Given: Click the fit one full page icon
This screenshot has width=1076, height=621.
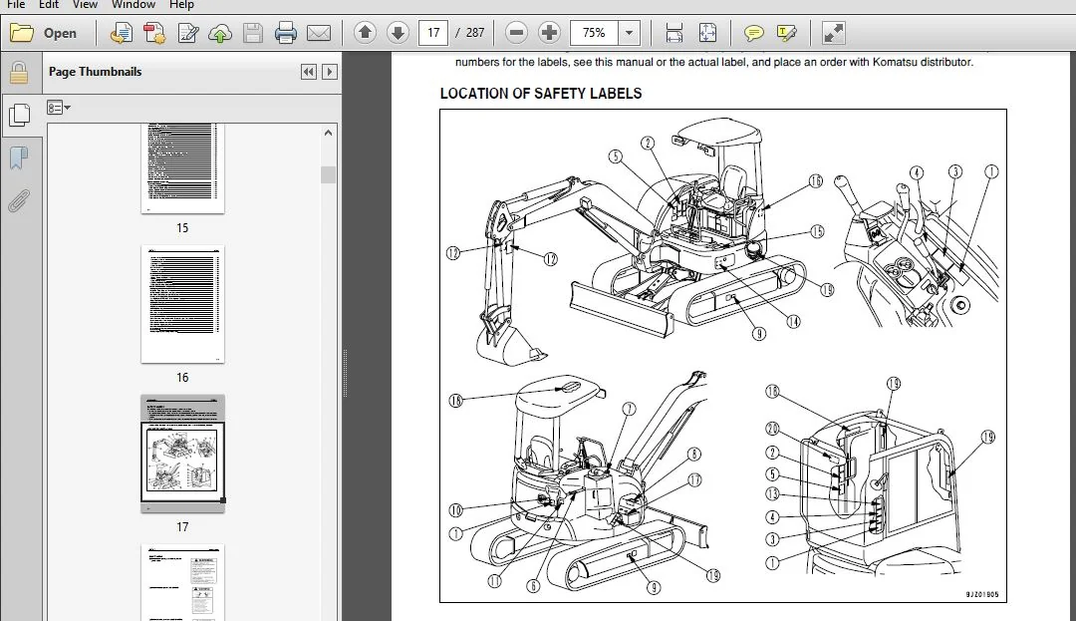Looking at the screenshot, I should click(707, 32).
